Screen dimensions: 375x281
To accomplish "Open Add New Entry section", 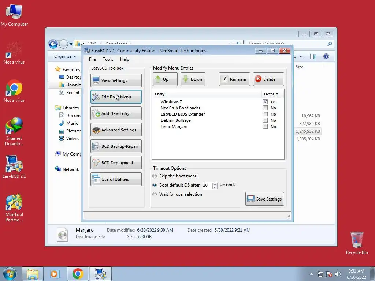I will [x=116, y=113].
